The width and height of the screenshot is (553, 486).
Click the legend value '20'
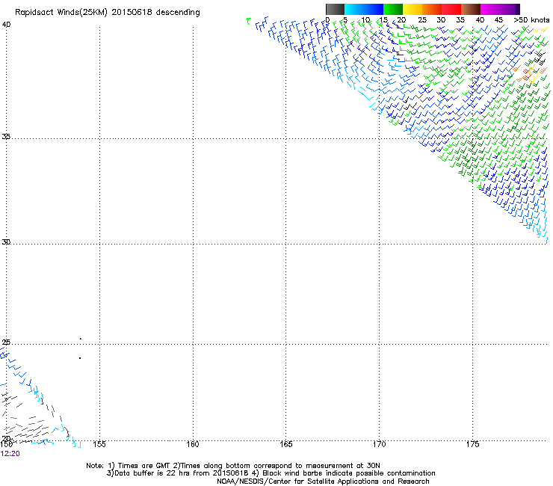(x=401, y=20)
